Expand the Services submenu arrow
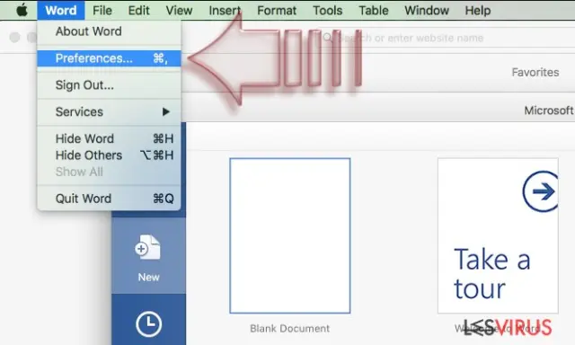This screenshot has width=575, height=345. pyautogui.click(x=166, y=111)
